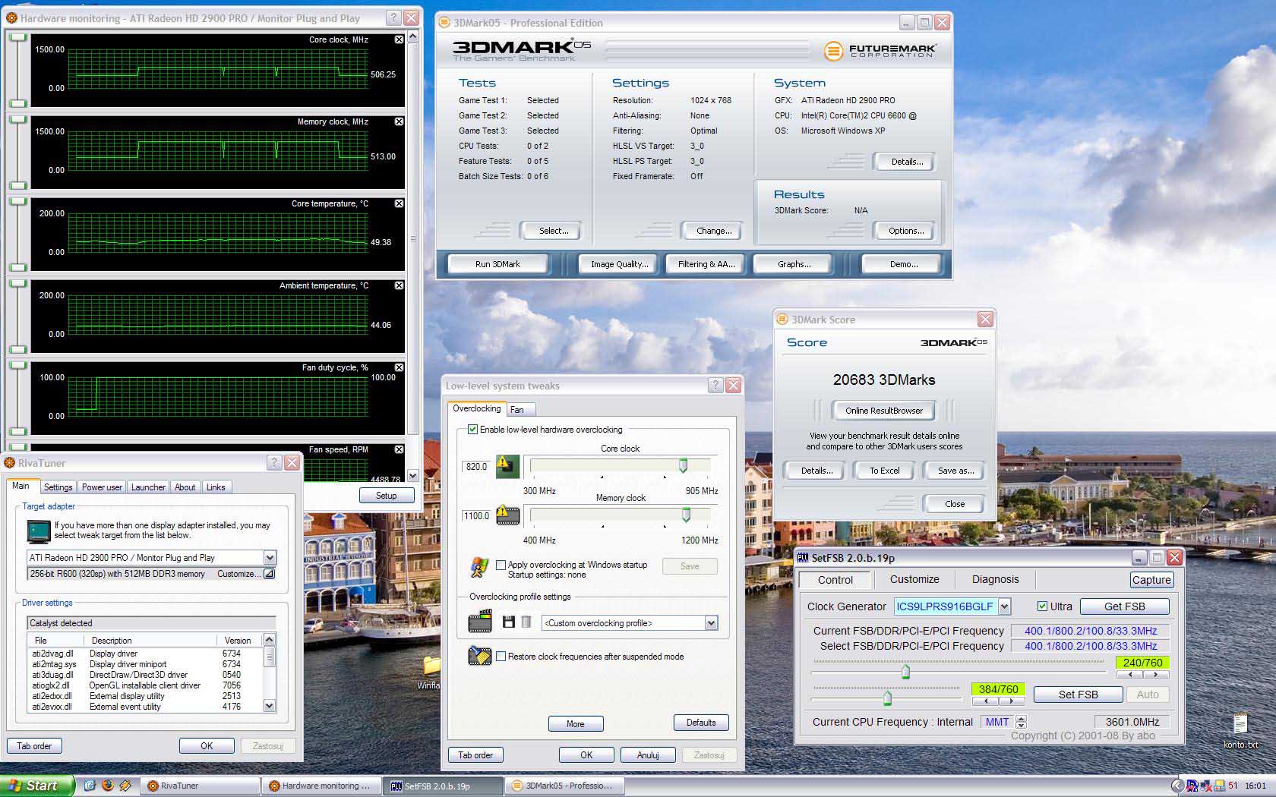
Task: Click the memory clock warning icon
Action: [507, 515]
